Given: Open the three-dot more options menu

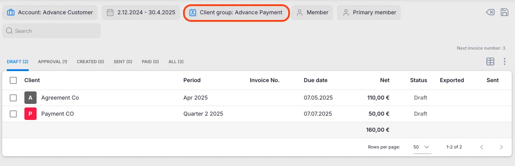Looking at the screenshot, I should [505, 61].
